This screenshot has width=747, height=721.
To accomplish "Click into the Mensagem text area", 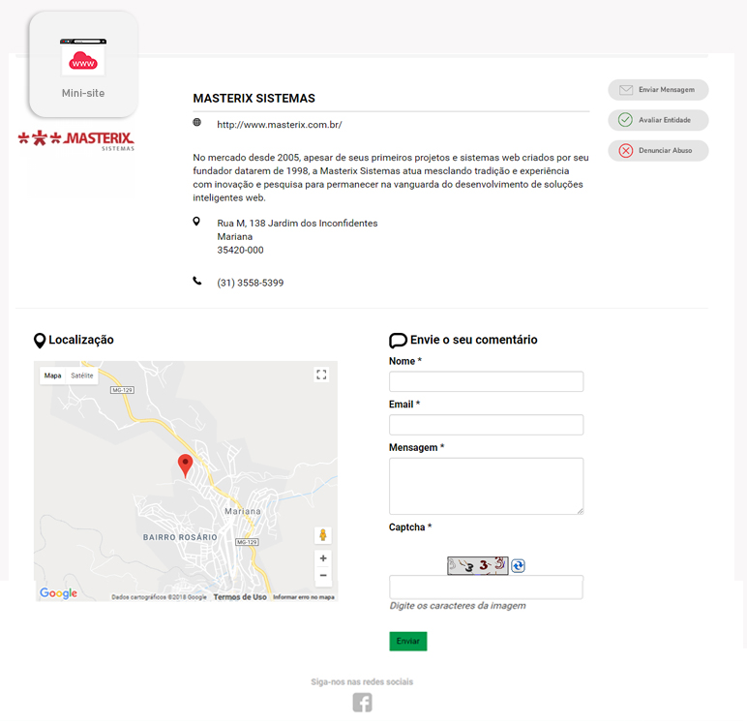I will coord(486,486).
